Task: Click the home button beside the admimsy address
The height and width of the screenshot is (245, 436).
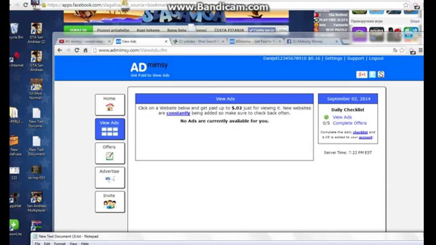Action: point(85,50)
